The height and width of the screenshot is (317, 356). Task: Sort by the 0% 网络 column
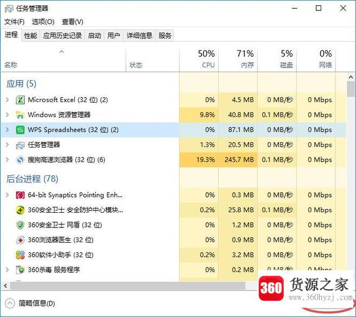316,60
